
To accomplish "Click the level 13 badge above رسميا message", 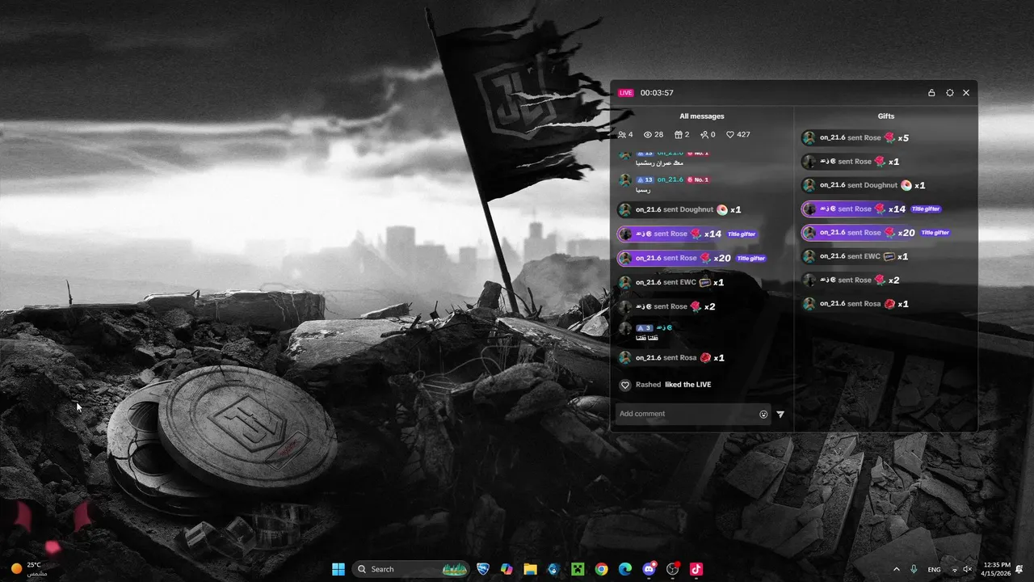I will (645, 180).
